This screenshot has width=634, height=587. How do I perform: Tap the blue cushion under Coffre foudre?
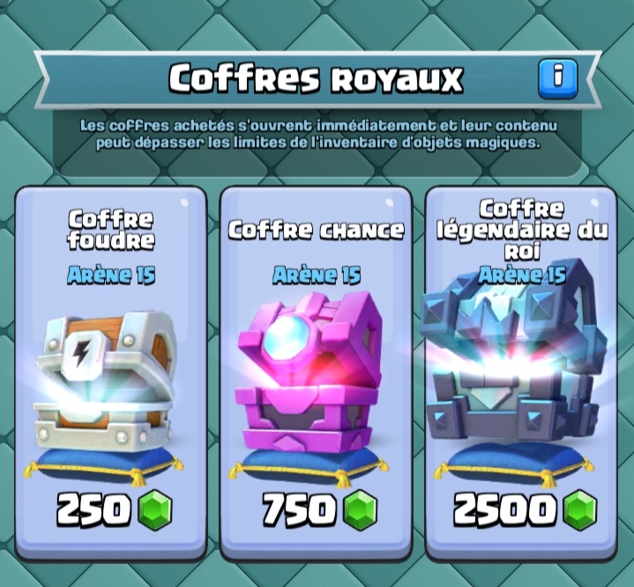tap(103, 465)
